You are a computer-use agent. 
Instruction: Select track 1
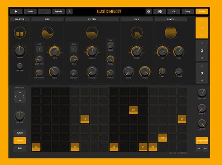point(202,28)
